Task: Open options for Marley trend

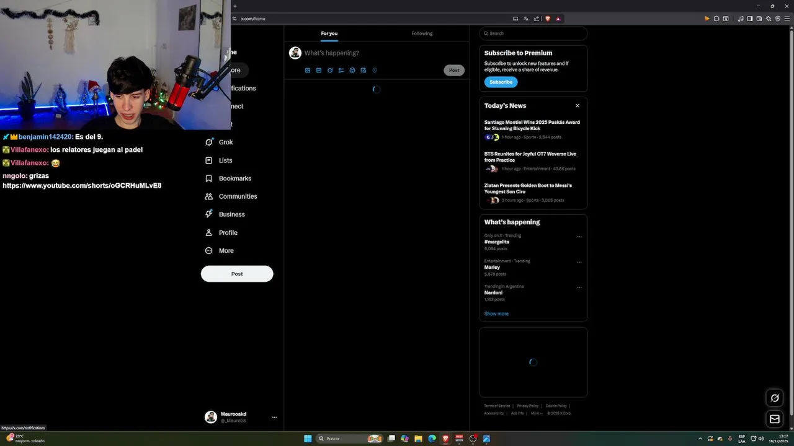Action: click(579, 262)
